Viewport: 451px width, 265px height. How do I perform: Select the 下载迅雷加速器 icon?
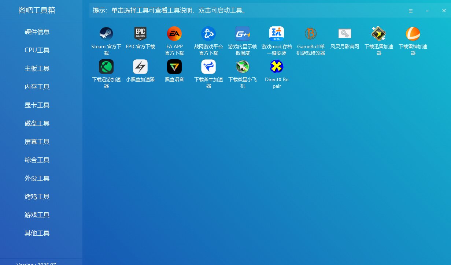click(x=379, y=34)
